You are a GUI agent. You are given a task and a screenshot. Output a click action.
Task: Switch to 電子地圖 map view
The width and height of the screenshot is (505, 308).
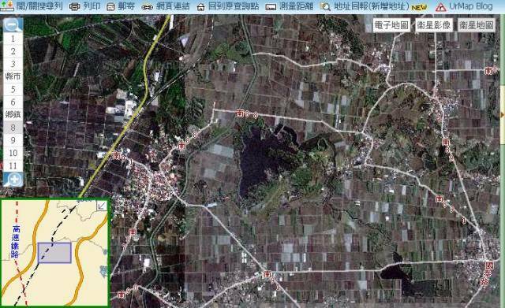tap(391, 25)
